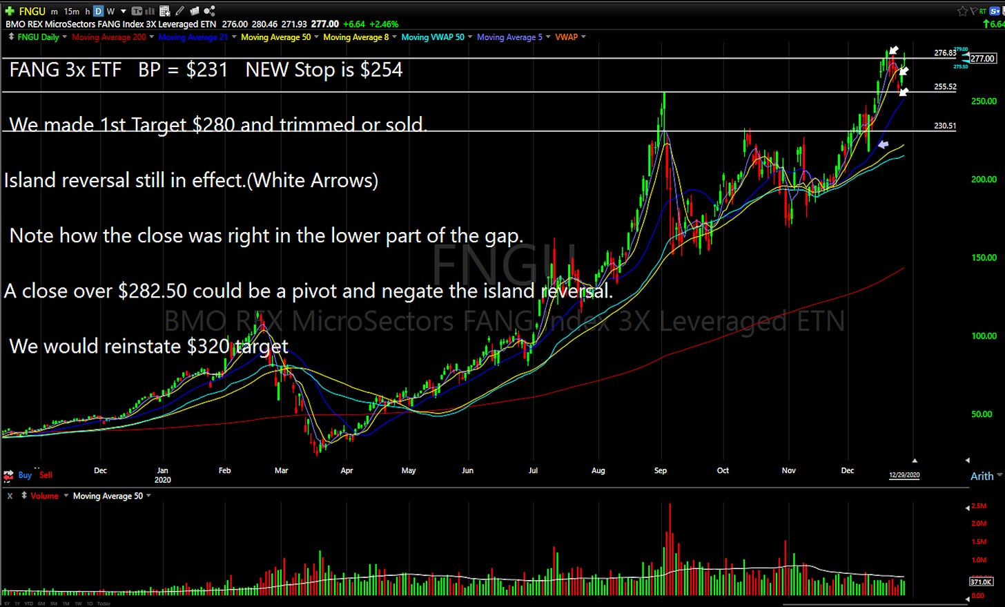Set the range to 1M
Viewport: 1005px width, 607px height.
[66, 604]
